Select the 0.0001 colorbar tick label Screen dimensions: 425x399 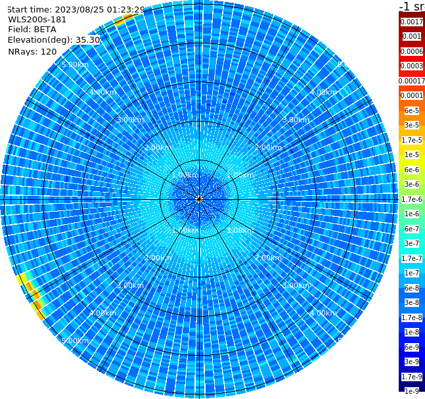point(412,95)
